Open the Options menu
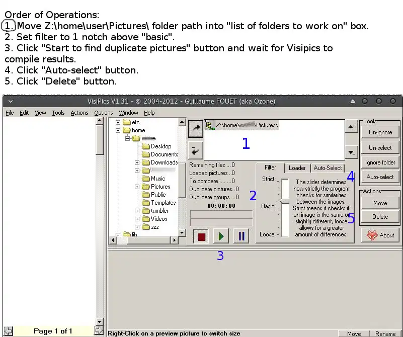 coord(103,113)
